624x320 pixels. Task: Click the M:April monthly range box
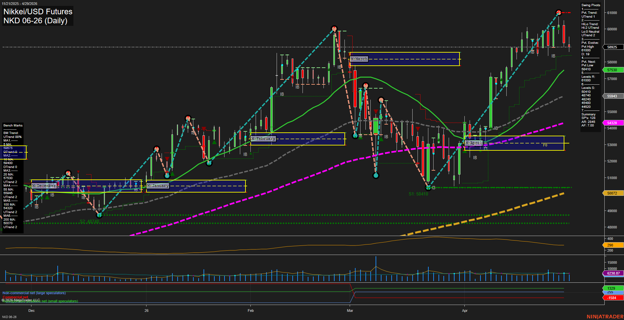click(474, 143)
